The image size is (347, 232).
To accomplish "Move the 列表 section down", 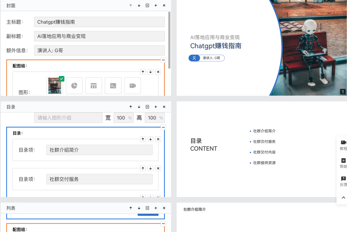I will tap(139, 208).
